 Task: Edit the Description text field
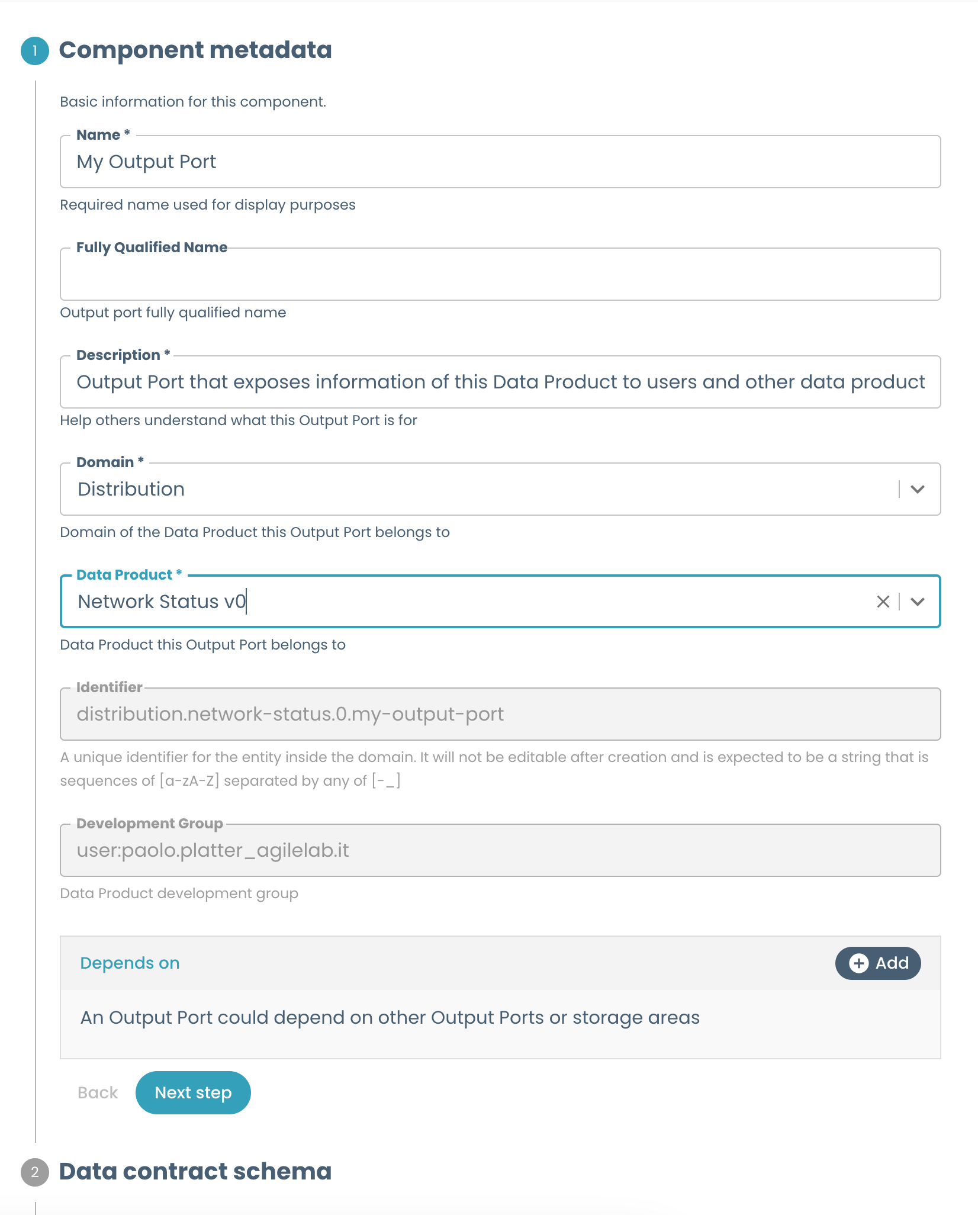click(x=500, y=382)
